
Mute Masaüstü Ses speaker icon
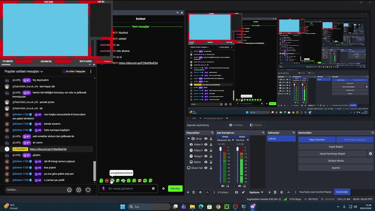click(223, 186)
